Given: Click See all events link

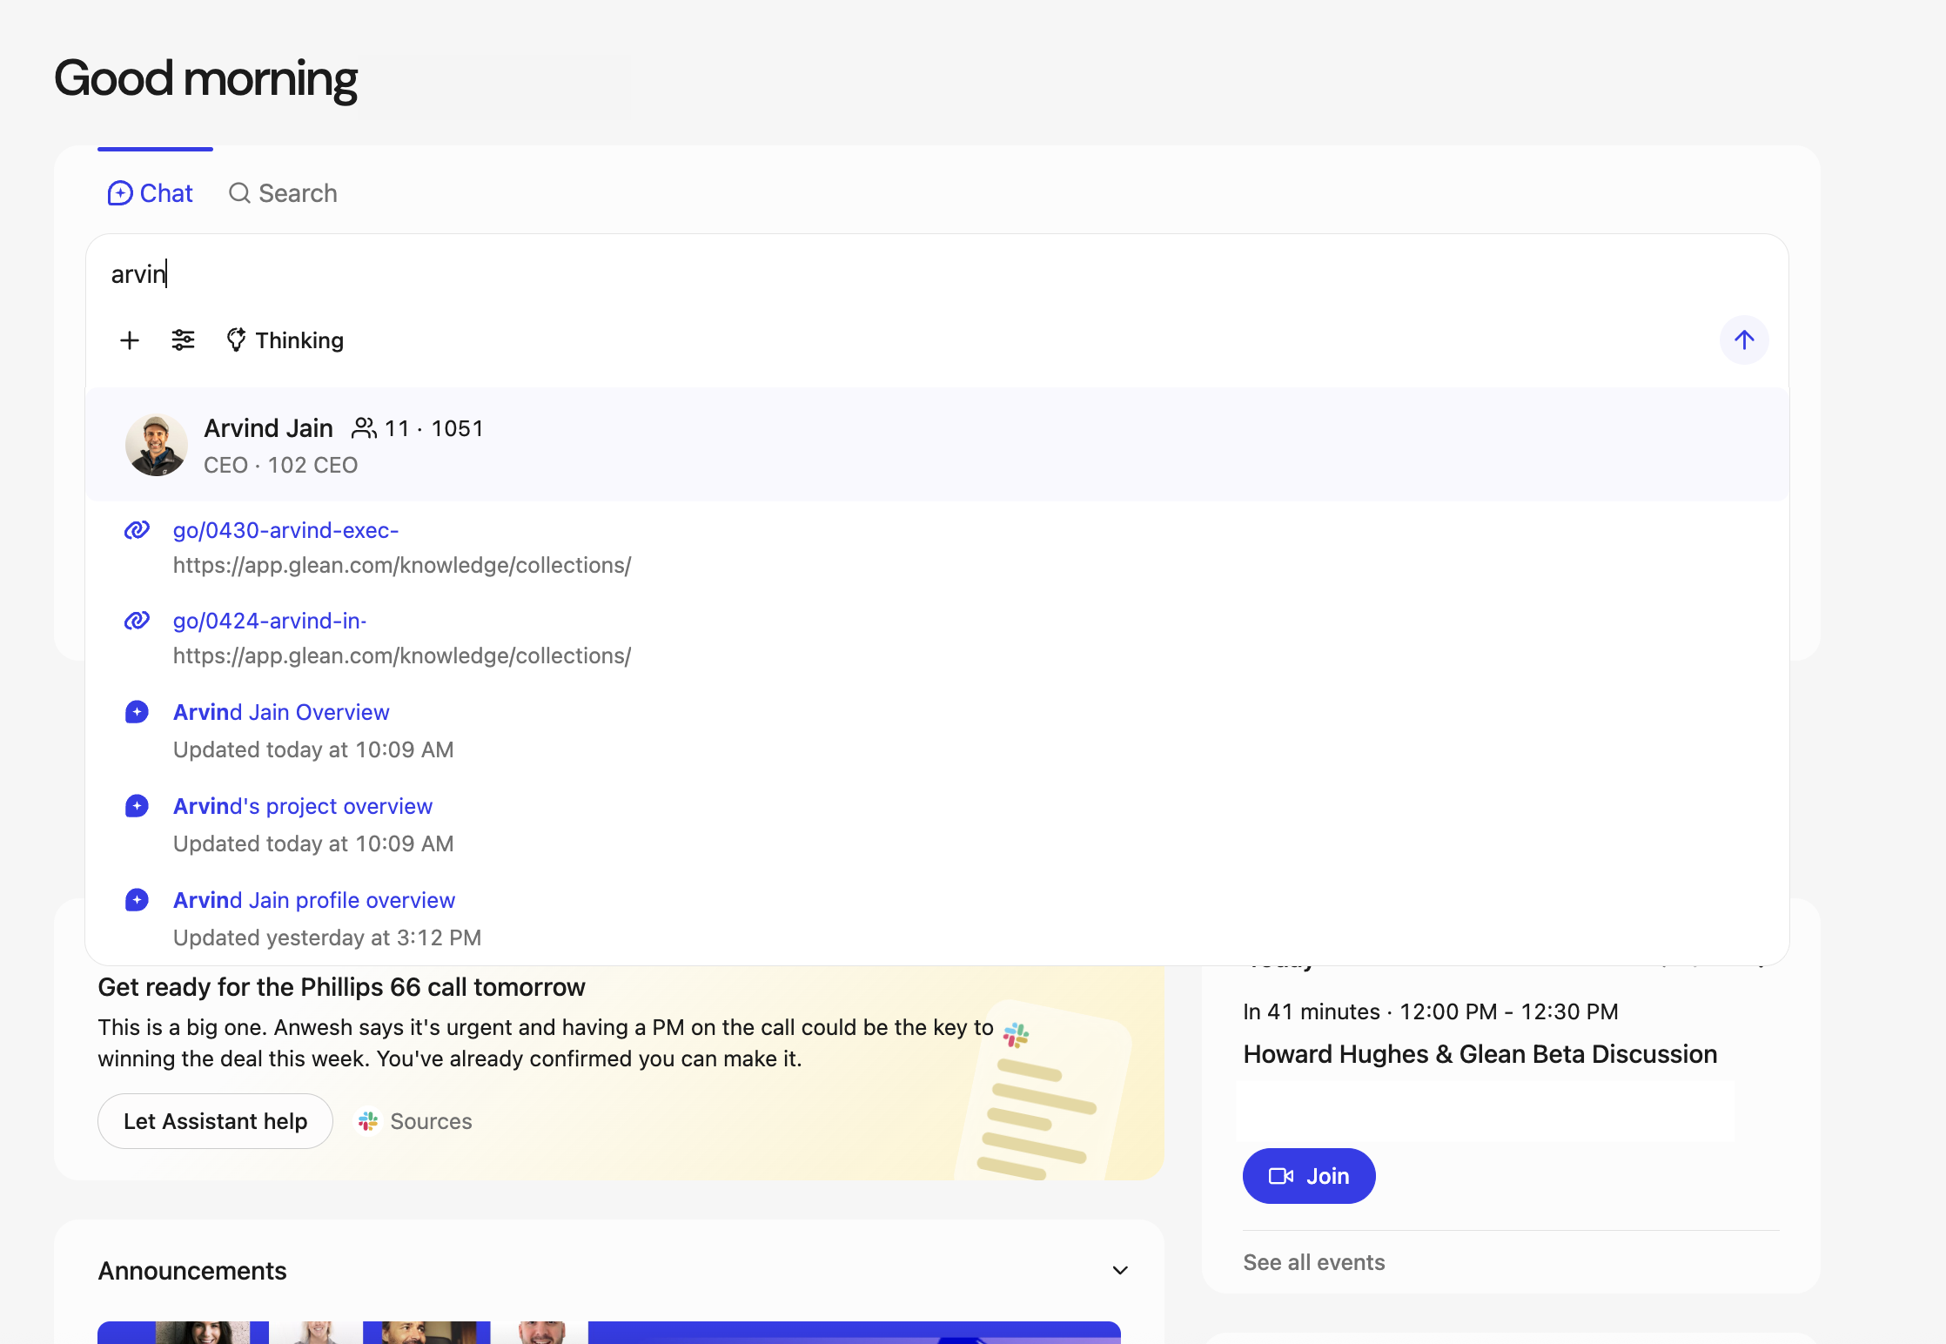Looking at the screenshot, I should click(1313, 1262).
